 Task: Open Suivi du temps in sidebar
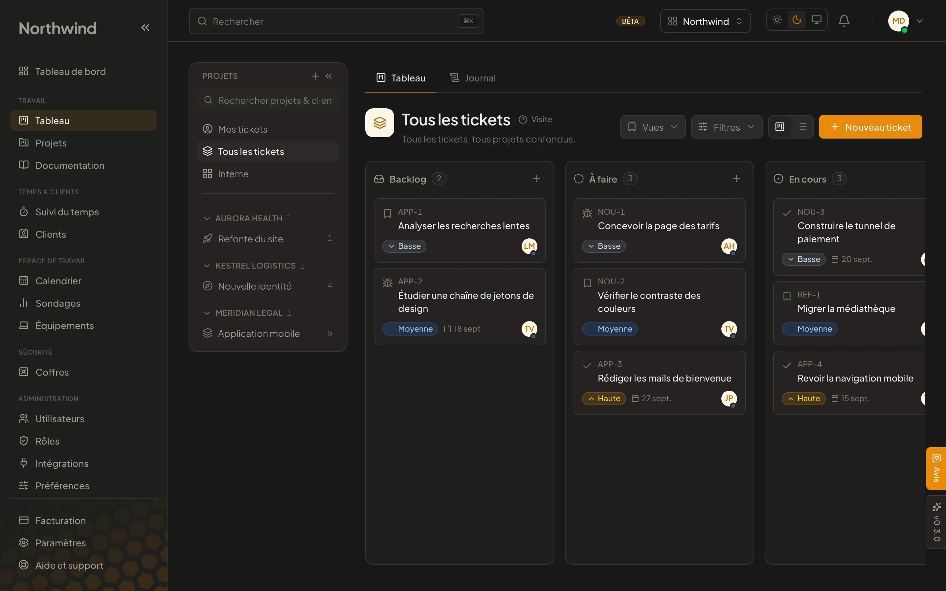(x=84, y=212)
